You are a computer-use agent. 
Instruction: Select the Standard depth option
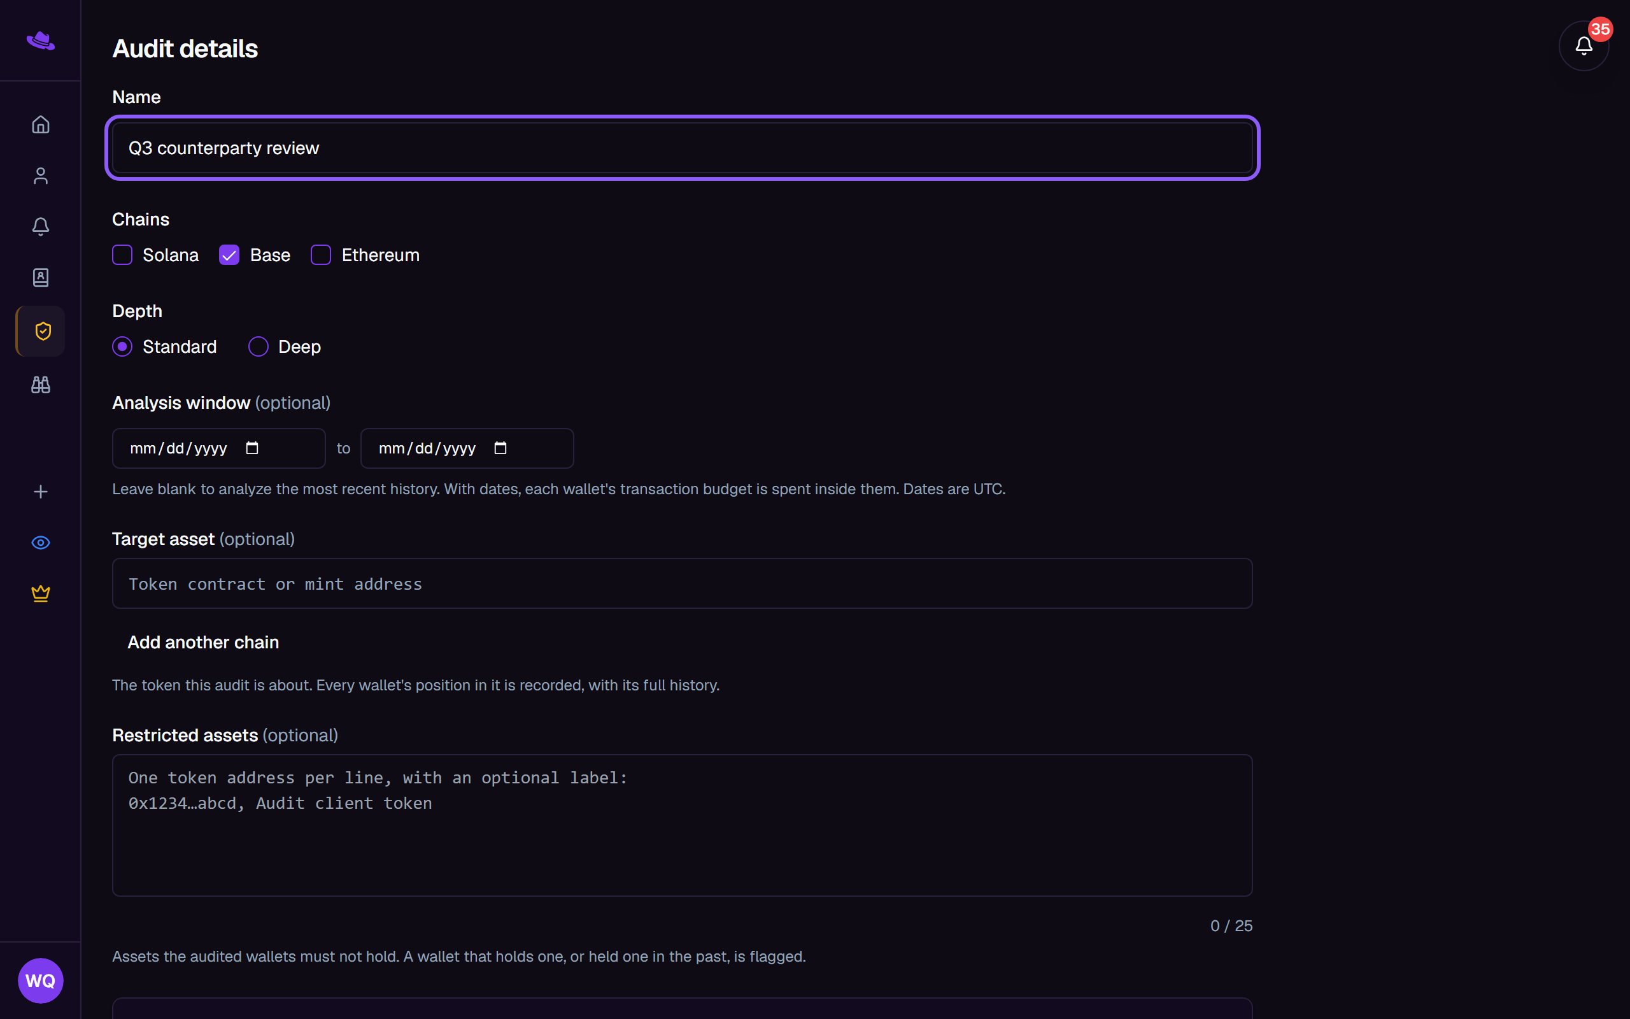pyautogui.click(x=122, y=347)
